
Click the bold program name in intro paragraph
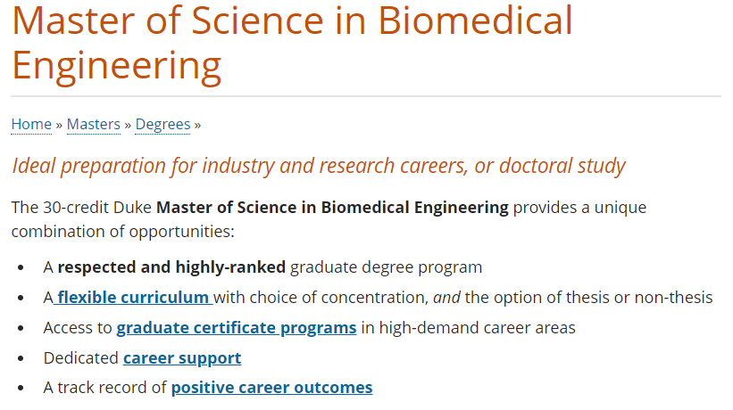point(332,208)
